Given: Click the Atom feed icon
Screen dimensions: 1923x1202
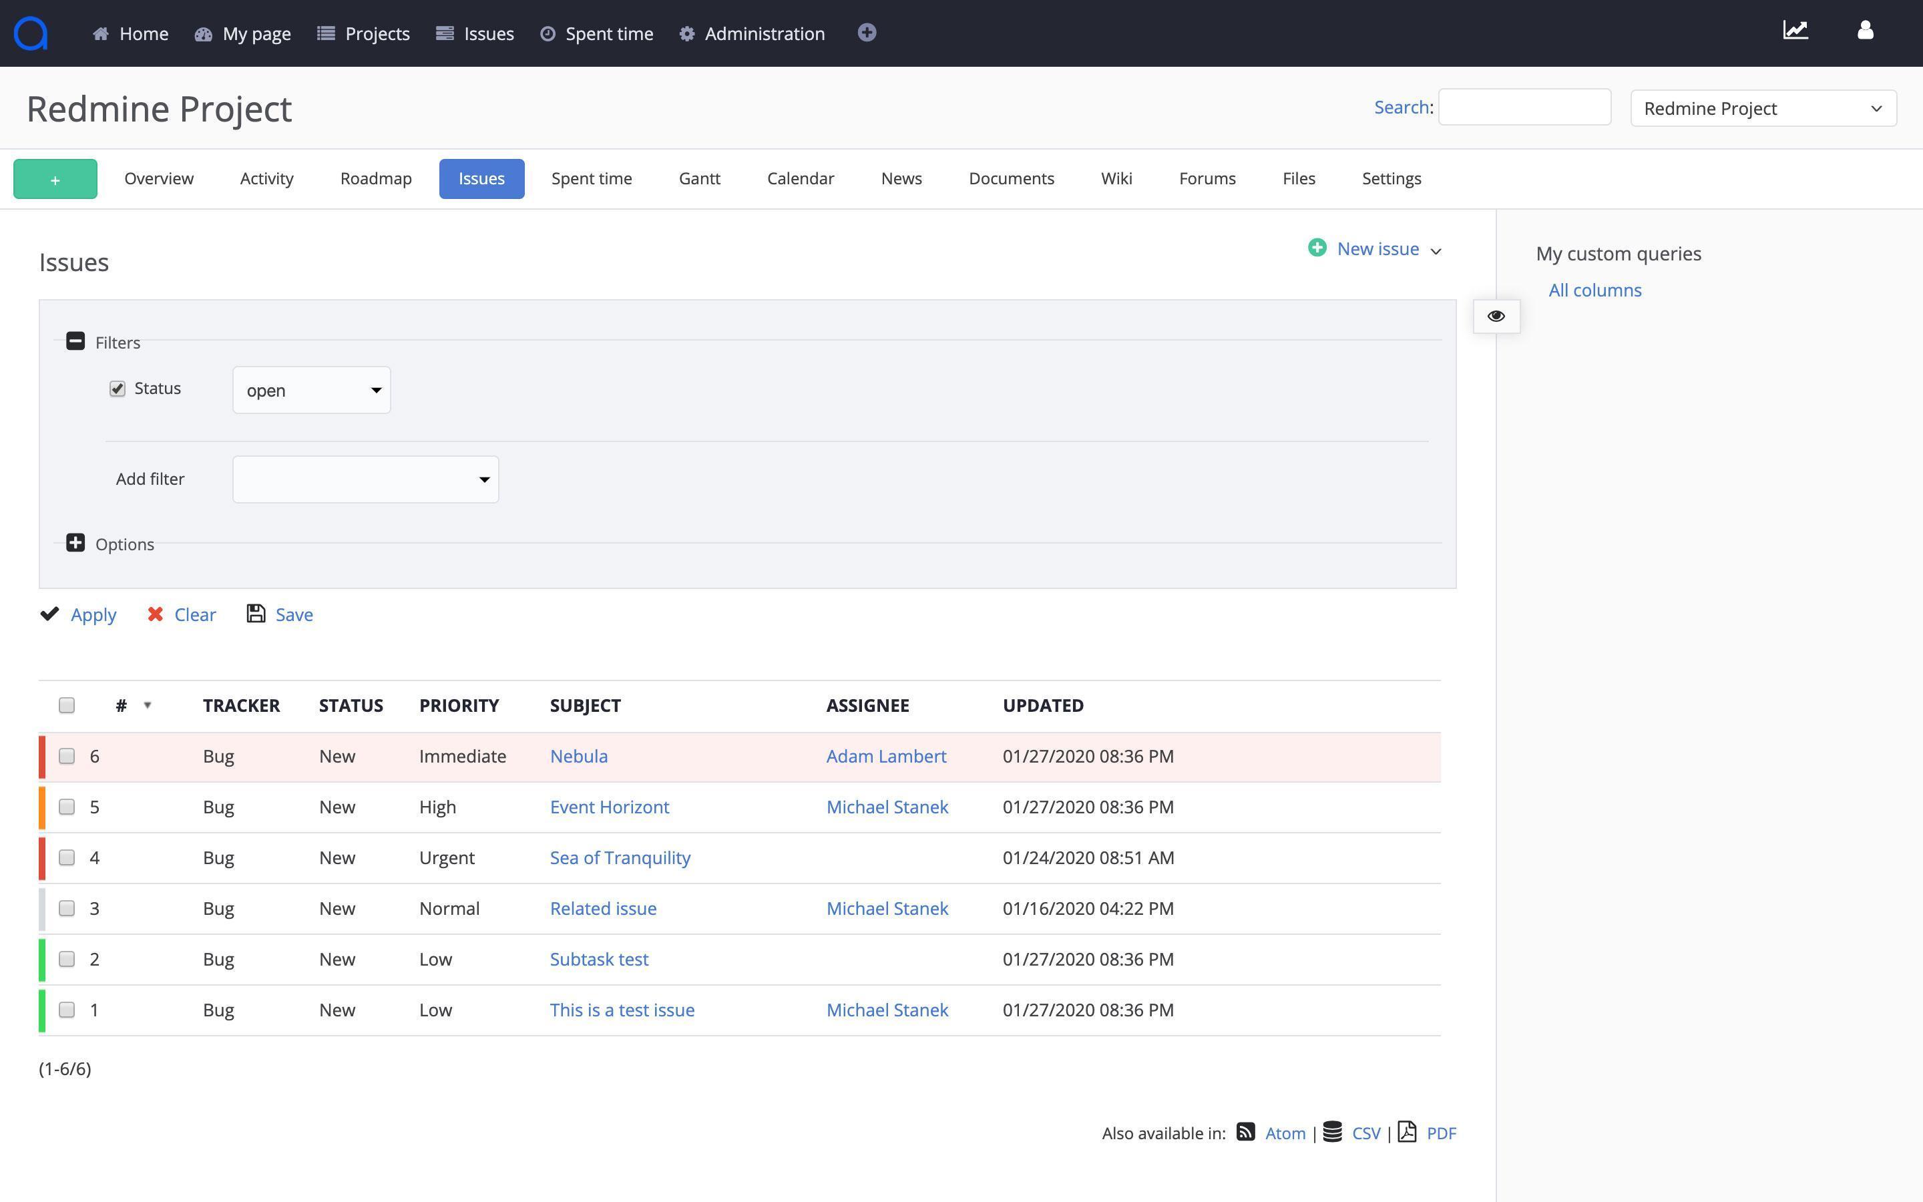Looking at the screenshot, I should [1245, 1132].
